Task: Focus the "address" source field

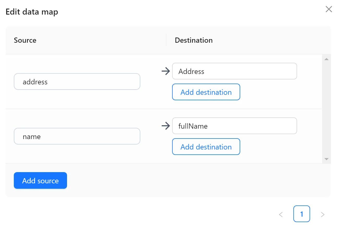Action: tap(77, 82)
